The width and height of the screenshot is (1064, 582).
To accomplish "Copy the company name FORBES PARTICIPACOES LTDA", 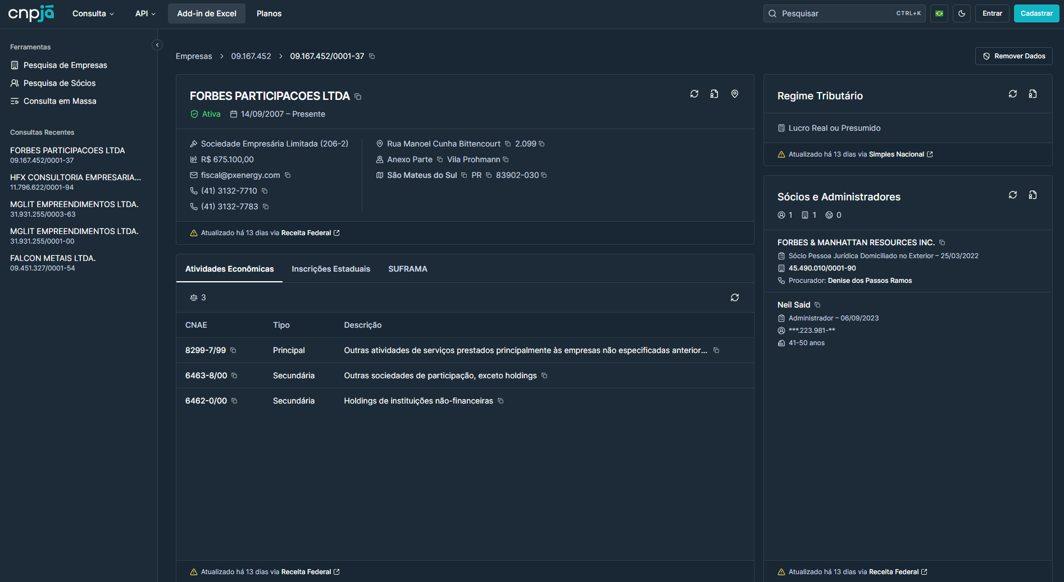I will tap(358, 97).
